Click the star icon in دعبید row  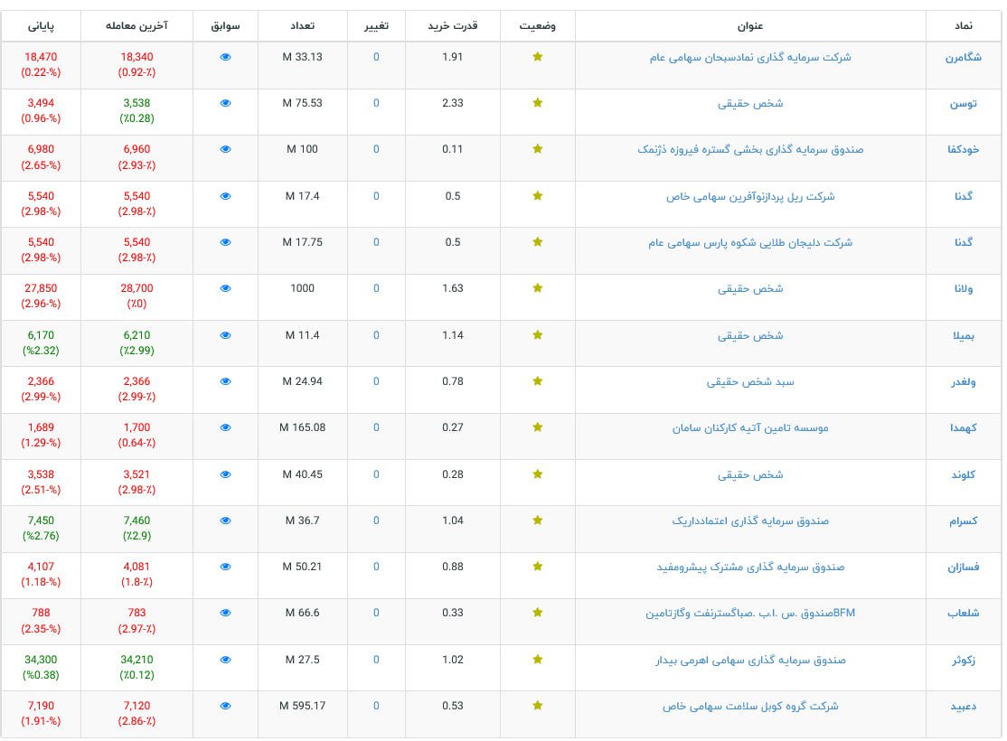(x=538, y=706)
